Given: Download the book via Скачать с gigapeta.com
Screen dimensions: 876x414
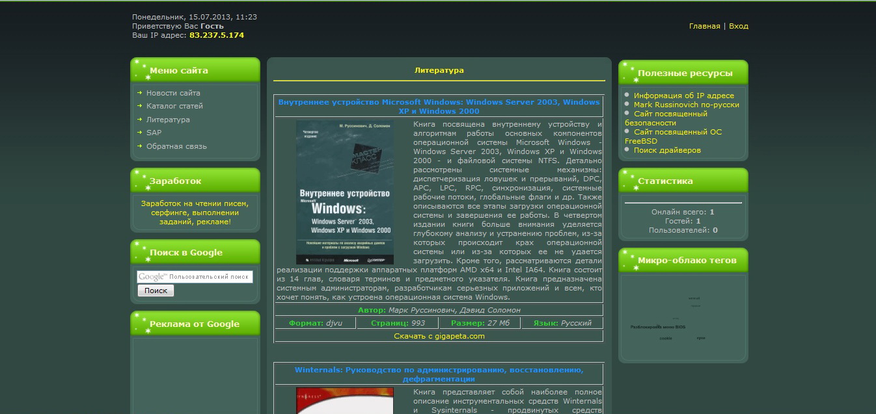Looking at the screenshot, I should pyautogui.click(x=439, y=336).
